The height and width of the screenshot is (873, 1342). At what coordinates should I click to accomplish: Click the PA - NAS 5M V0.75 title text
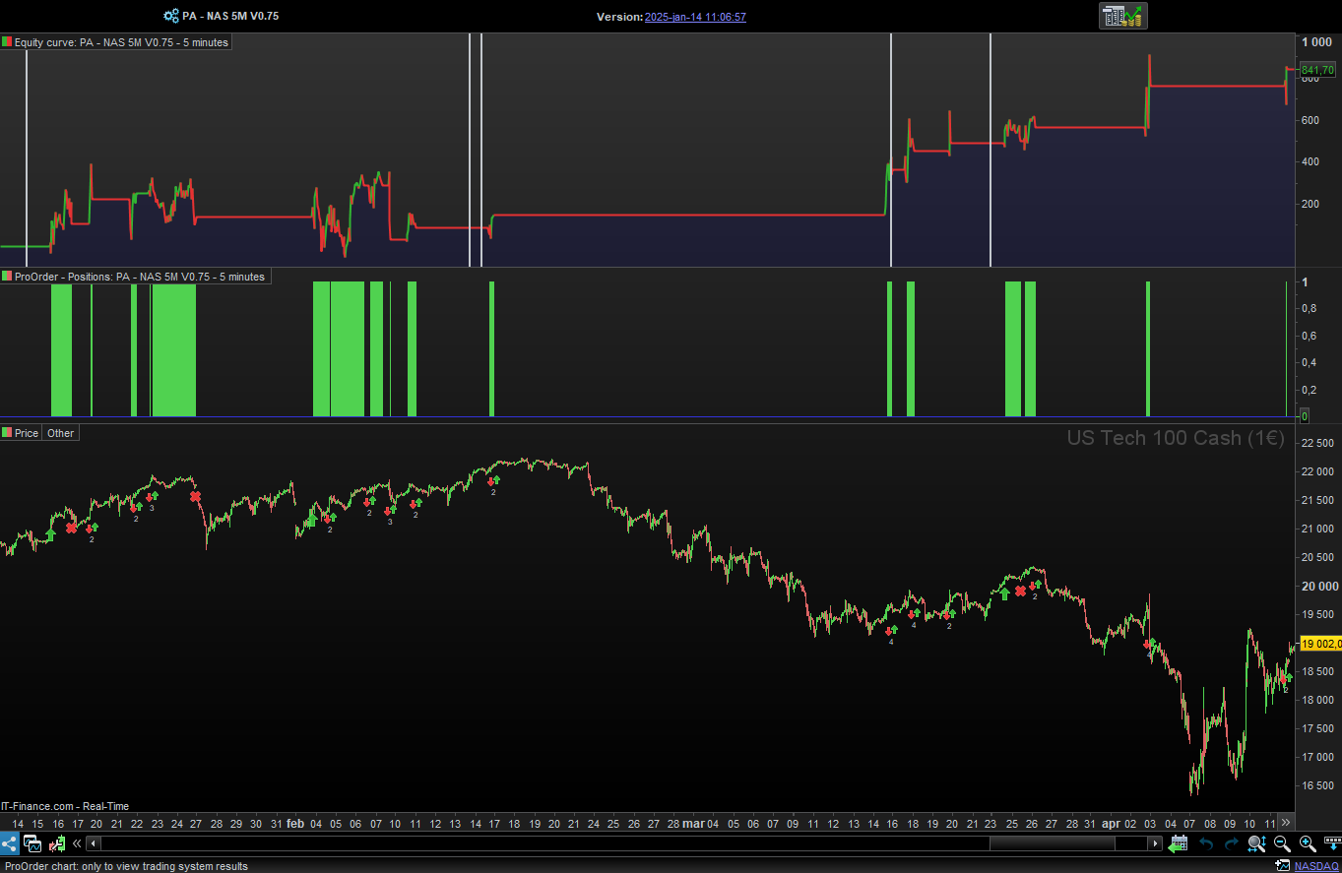[x=230, y=16]
